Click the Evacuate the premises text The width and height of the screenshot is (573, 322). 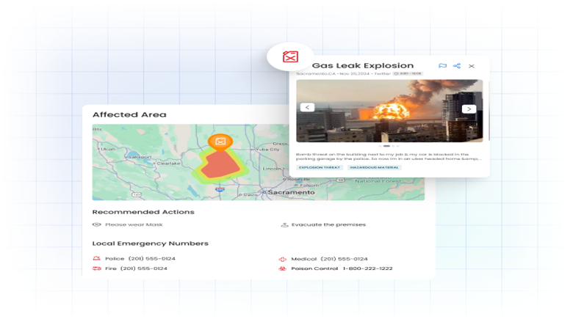328,224
